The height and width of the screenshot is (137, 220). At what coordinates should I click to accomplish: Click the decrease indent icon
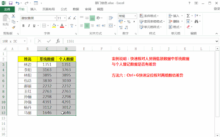[98, 25]
